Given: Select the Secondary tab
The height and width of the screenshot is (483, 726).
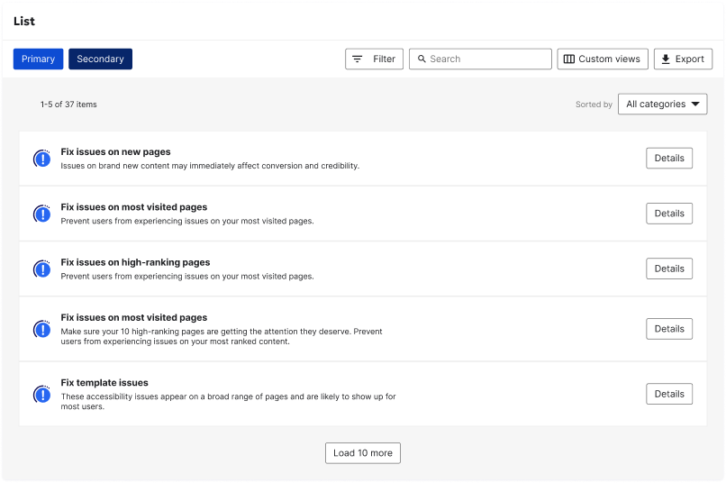Looking at the screenshot, I should pos(100,59).
